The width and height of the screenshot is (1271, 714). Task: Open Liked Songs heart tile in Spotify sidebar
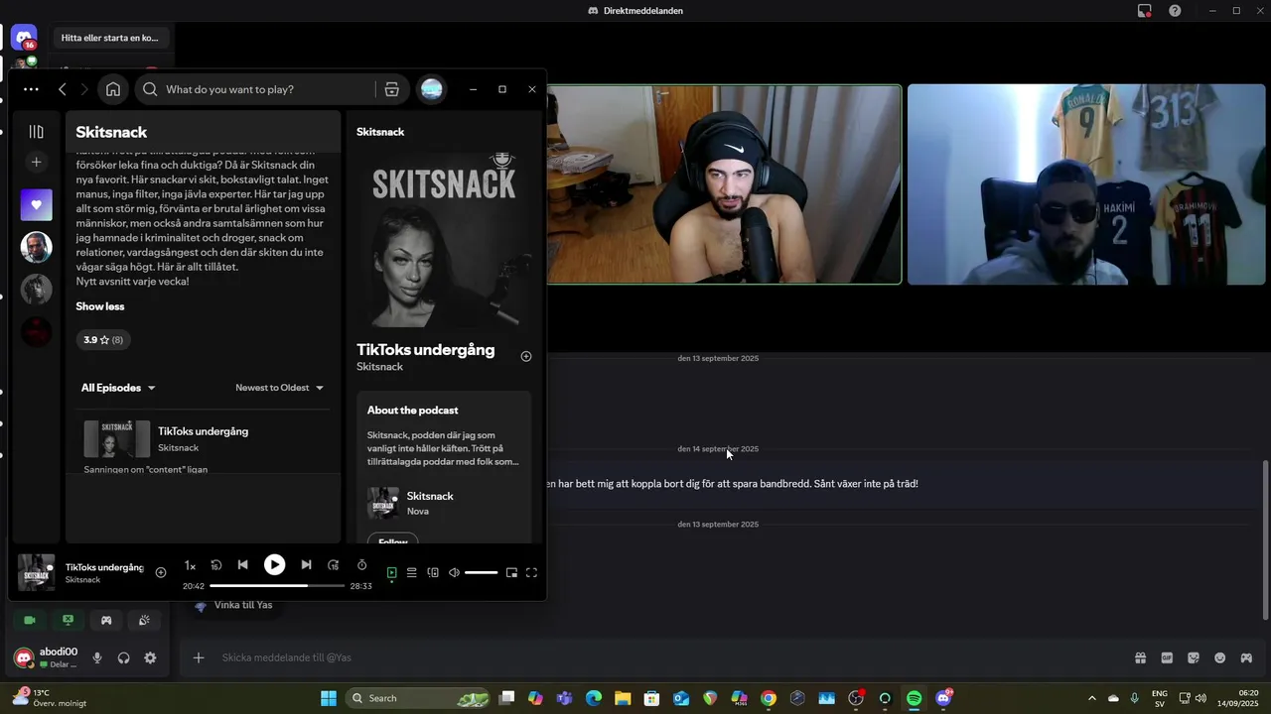click(x=37, y=205)
